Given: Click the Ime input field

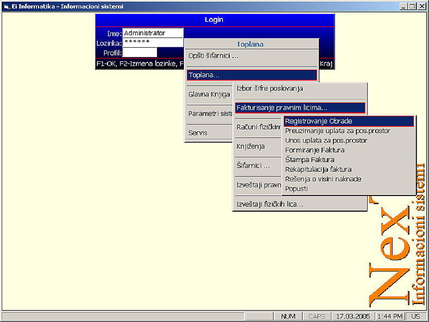Looking at the screenshot, I should 153,33.
